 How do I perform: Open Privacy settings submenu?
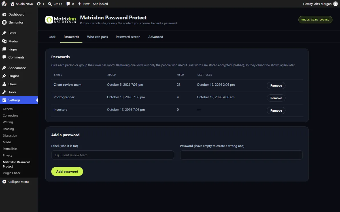pos(8,155)
